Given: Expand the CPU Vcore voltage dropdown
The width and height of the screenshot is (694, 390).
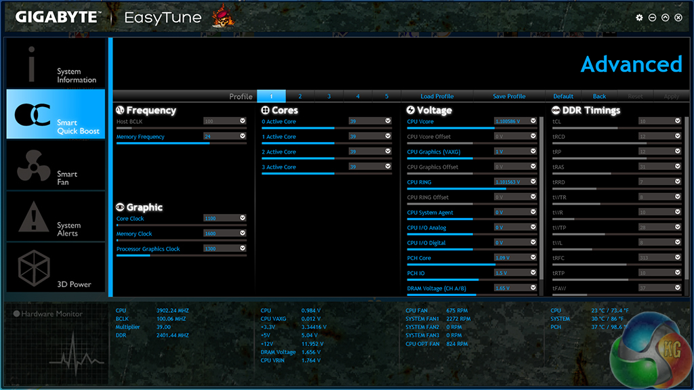Looking at the screenshot, I should pos(533,121).
